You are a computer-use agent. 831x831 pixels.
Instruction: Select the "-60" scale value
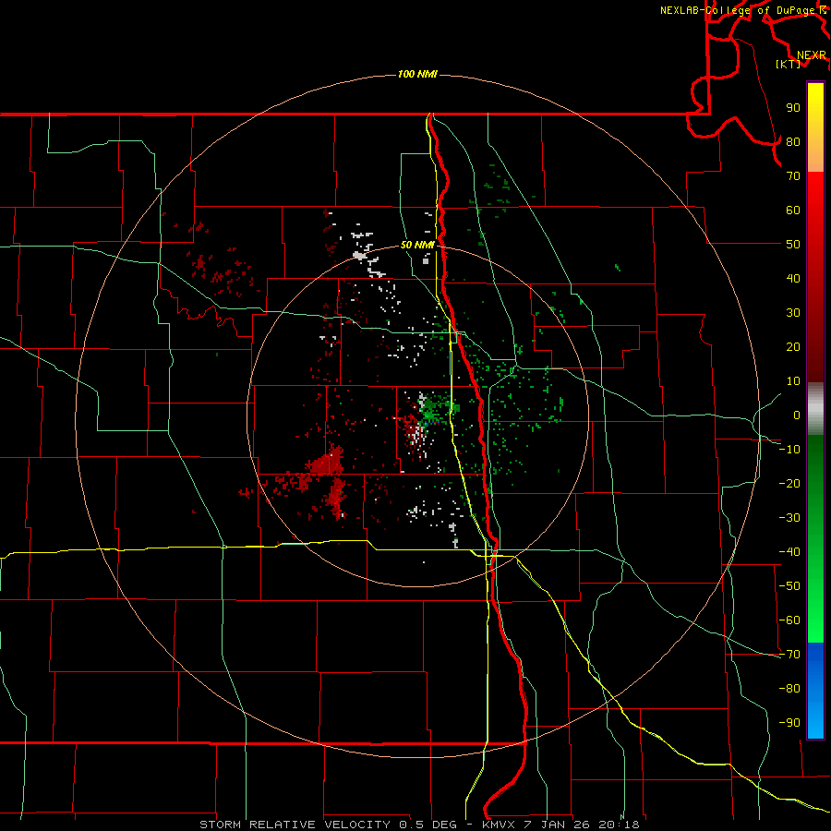coord(789,620)
